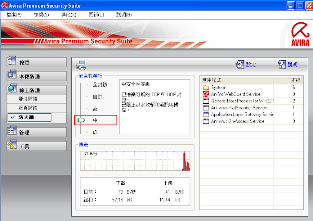
Task: Select the System row
Action: click(x=252, y=88)
